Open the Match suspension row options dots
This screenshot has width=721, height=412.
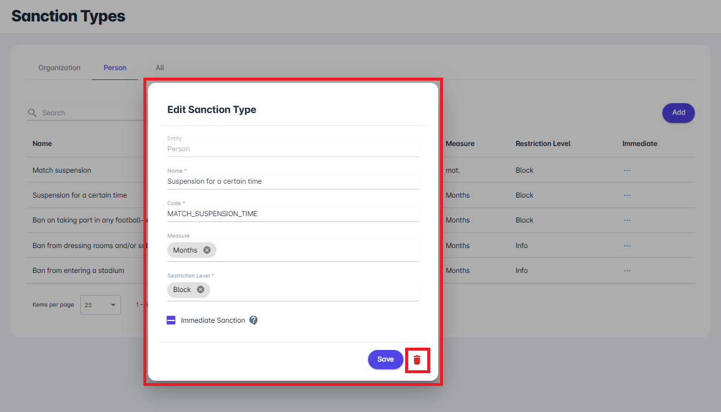tap(627, 170)
